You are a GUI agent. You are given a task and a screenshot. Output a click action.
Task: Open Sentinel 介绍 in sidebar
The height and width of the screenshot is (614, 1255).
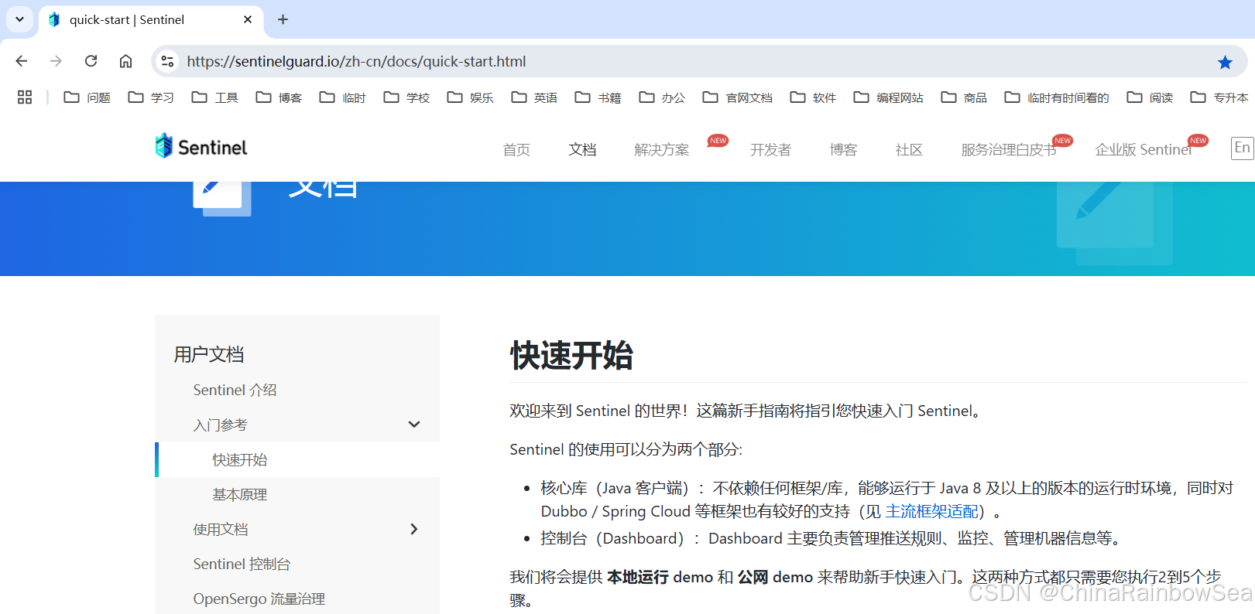[235, 390]
